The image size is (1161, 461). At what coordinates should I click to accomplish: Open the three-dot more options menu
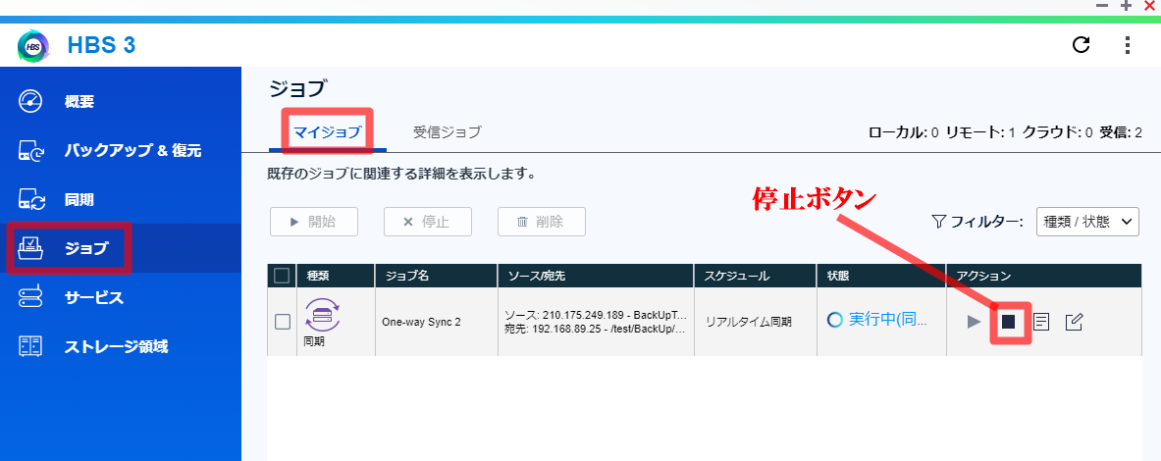click(x=1127, y=45)
